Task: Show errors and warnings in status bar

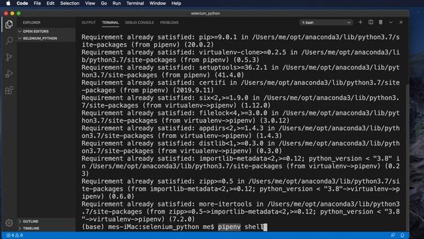Action: (15, 235)
